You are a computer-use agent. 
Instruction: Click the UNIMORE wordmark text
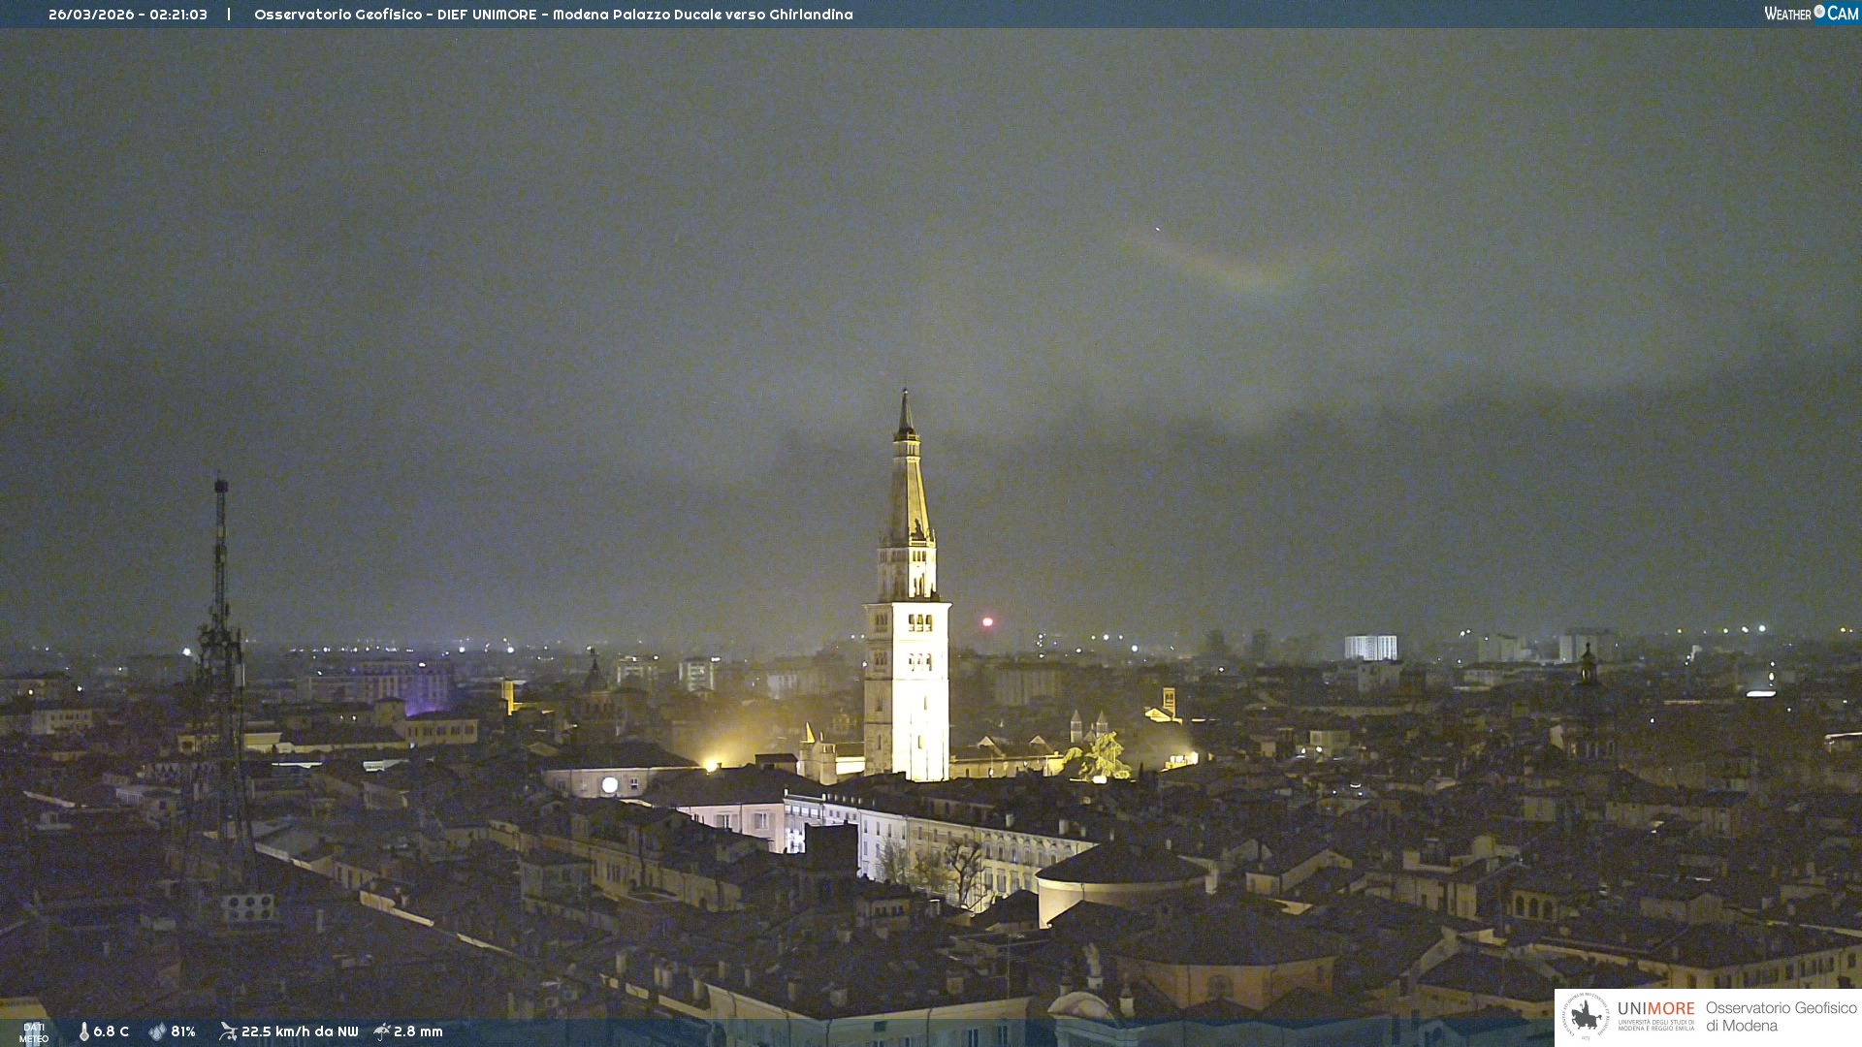1655,1009
